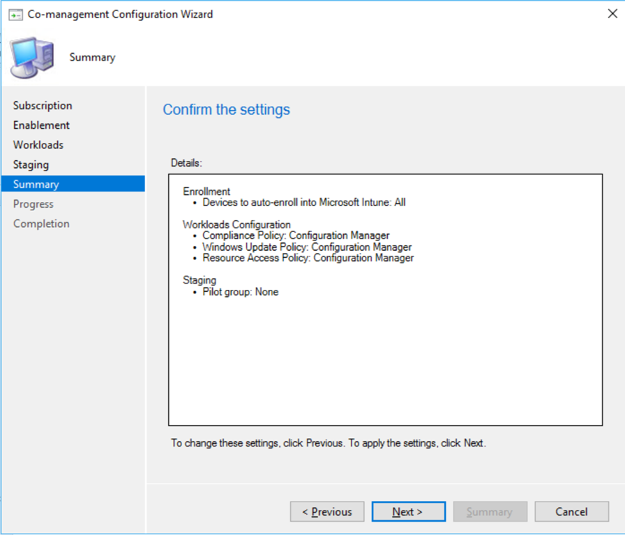Cancel the wizard
Viewport: 625px width, 535px height.
click(x=571, y=511)
